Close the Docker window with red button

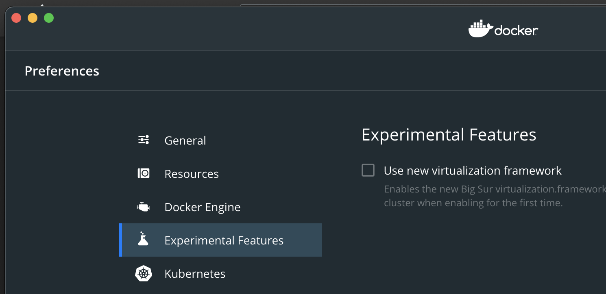pos(16,18)
